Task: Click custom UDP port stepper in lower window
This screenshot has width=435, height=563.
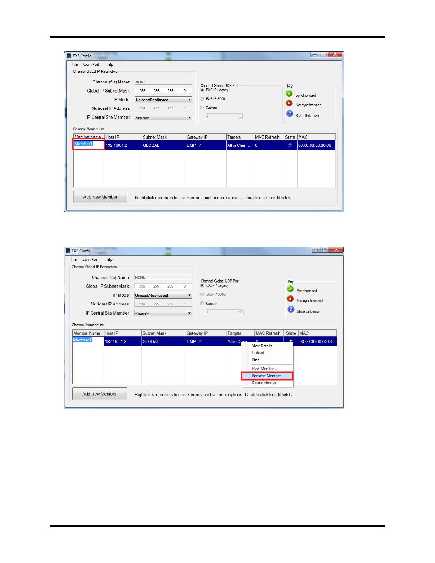Action: (x=241, y=312)
